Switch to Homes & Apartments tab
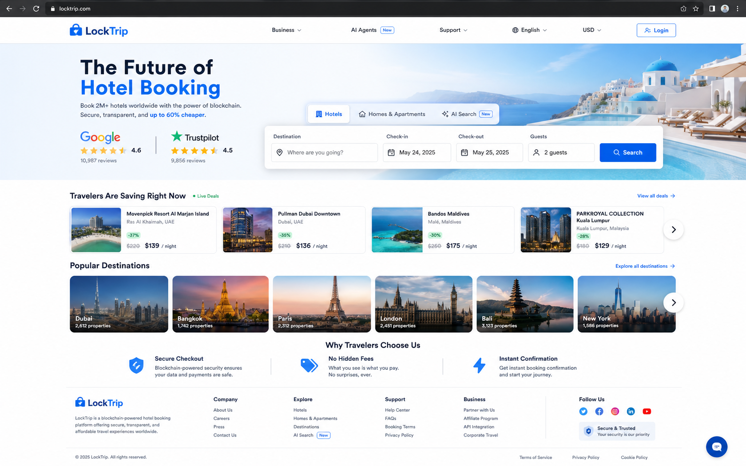Screen dimensions: 746x466 pos(392,114)
